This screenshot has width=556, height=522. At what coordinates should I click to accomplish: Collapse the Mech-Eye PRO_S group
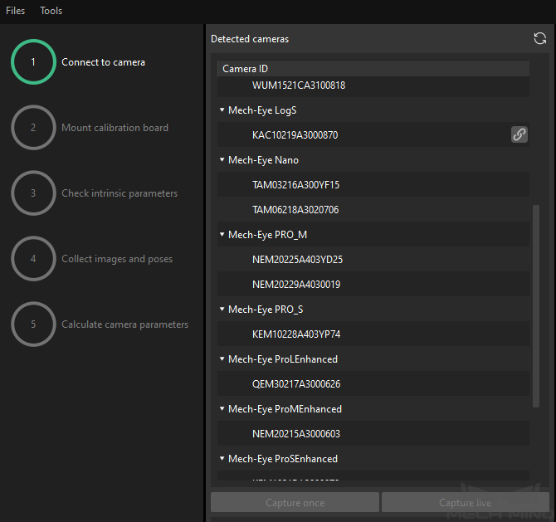pyautogui.click(x=222, y=310)
